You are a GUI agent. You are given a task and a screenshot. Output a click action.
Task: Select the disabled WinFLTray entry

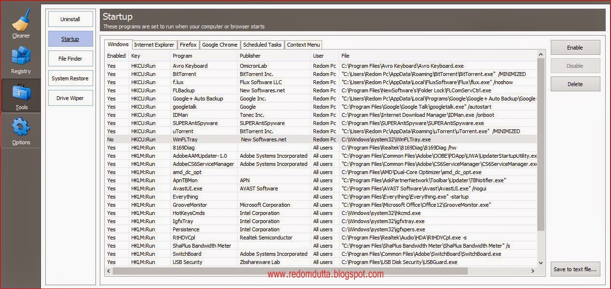pos(321,139)
